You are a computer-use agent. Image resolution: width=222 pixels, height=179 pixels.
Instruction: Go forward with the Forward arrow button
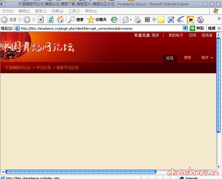point(27,20)
